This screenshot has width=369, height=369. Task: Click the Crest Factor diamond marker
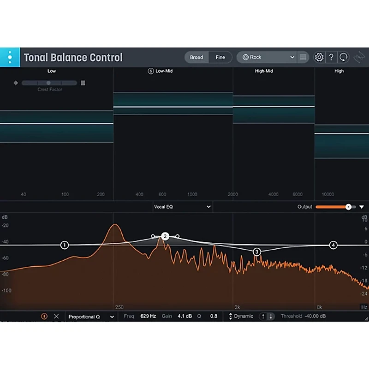pyautogui.click(x=16, y=83)
